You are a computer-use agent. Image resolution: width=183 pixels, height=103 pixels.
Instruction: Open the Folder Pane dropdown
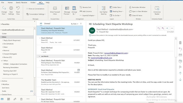coord(116,7)
